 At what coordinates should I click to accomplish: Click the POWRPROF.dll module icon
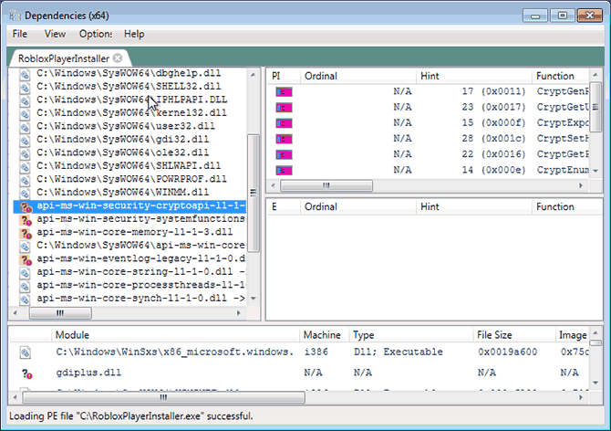pyautogui.click(x=25, y=180)
